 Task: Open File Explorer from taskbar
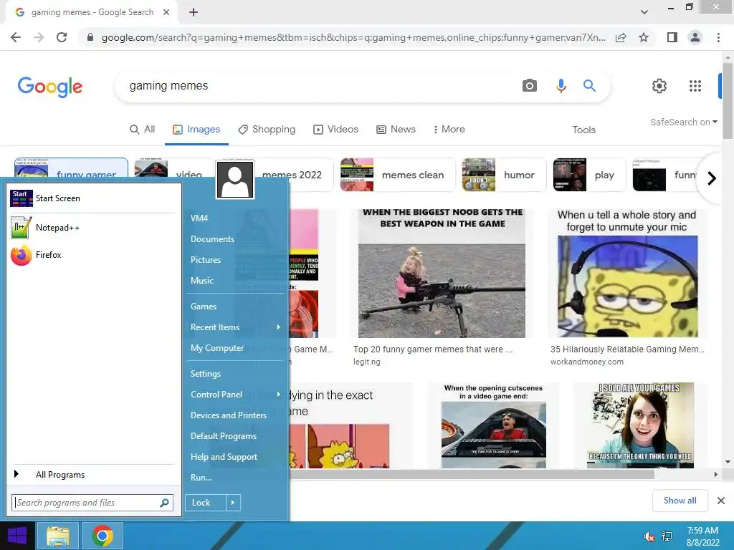(x=57, y=536)
